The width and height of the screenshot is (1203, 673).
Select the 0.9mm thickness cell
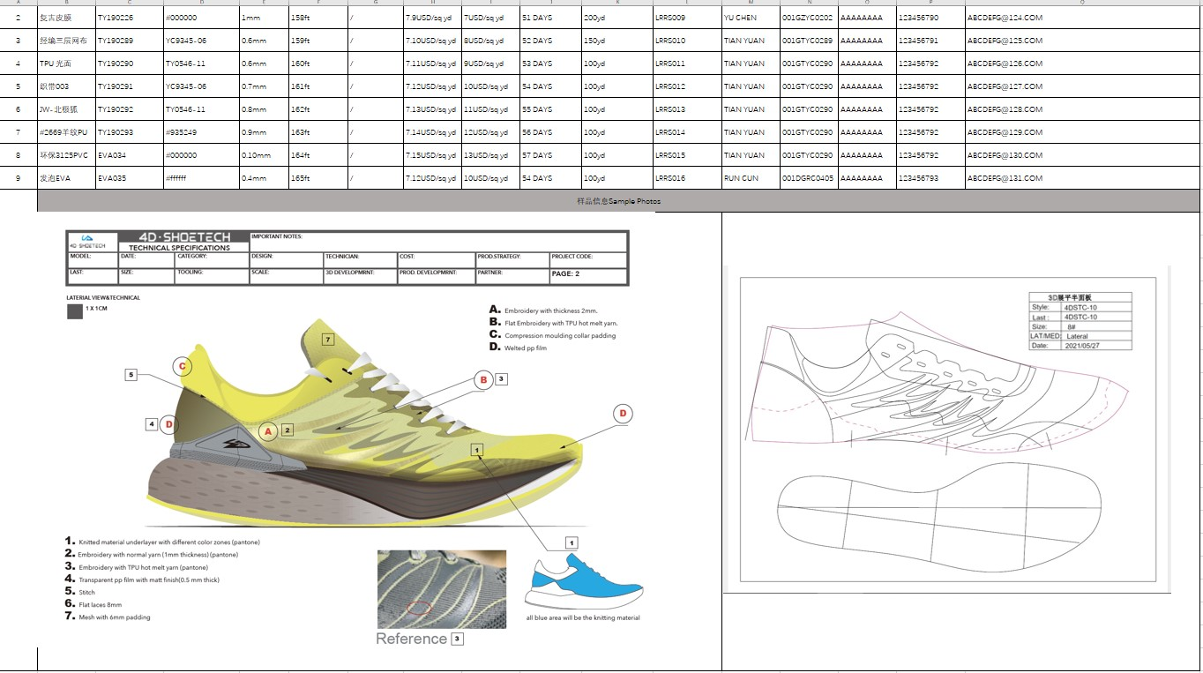click(x=264, y=132)
